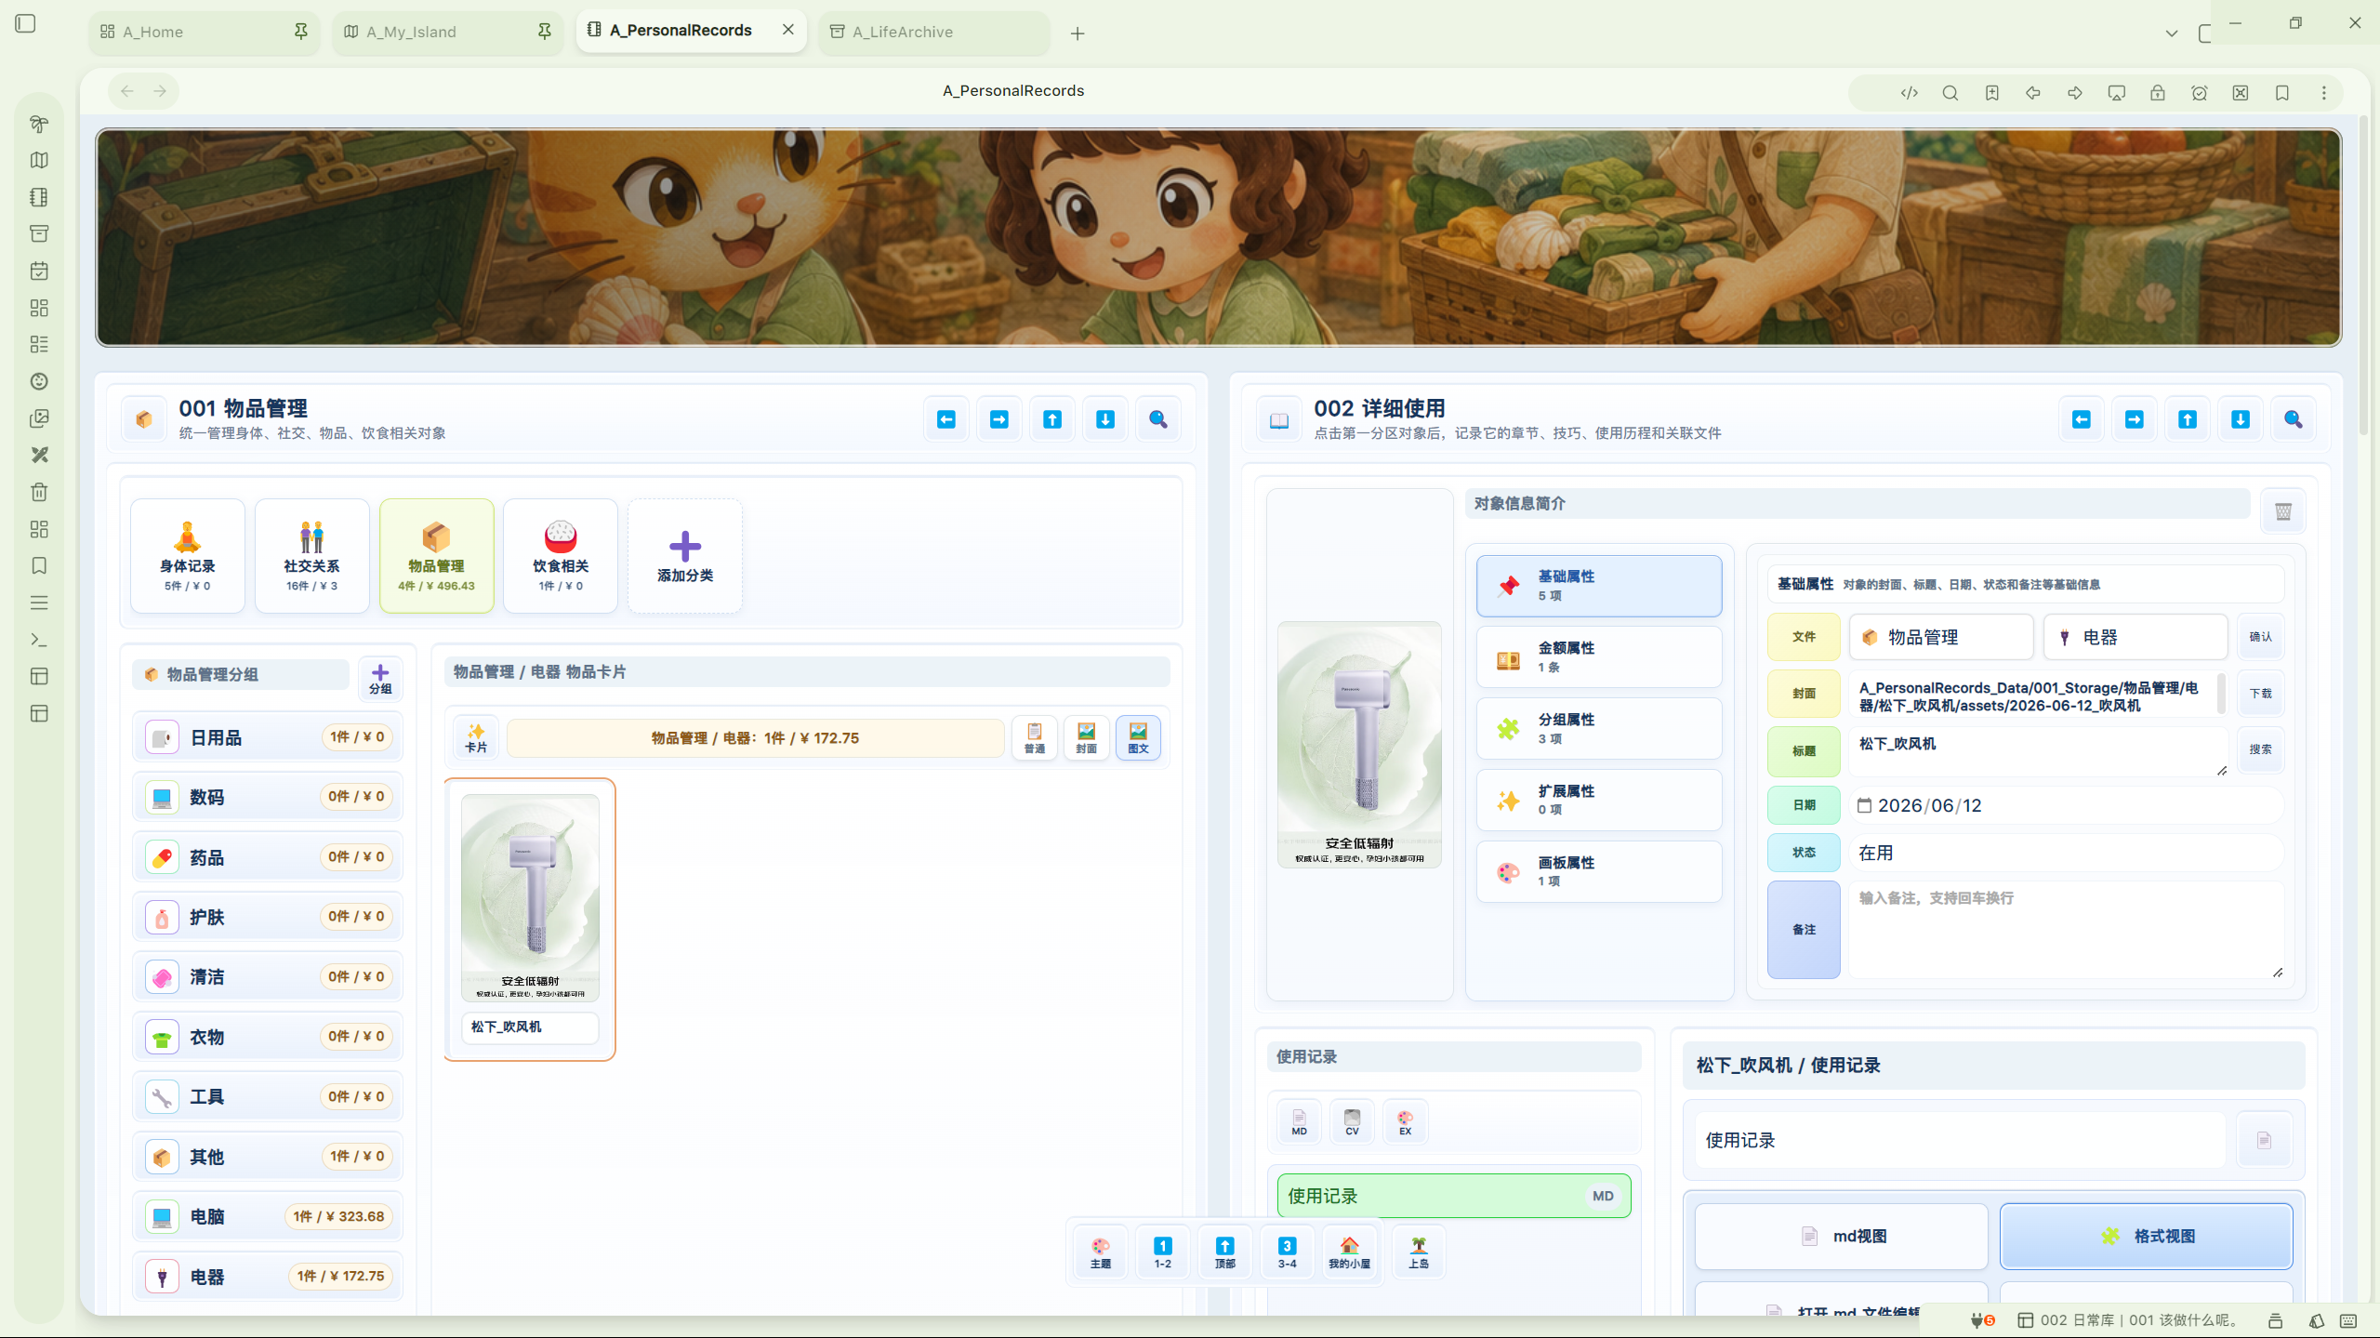The image size is (2380, 1338).
Task: Click the palm tree icon in left ribbon
Action: (39, 124)
